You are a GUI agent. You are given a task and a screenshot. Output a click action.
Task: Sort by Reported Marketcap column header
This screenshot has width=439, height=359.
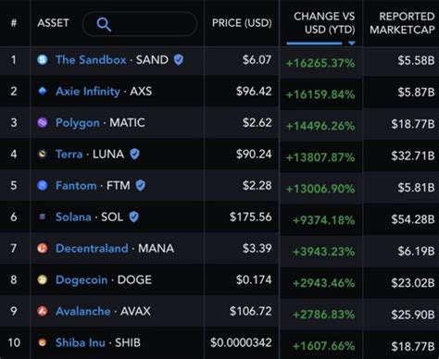coord(402,23)
